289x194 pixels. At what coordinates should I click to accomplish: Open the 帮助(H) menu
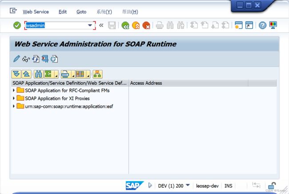[130, 12]
